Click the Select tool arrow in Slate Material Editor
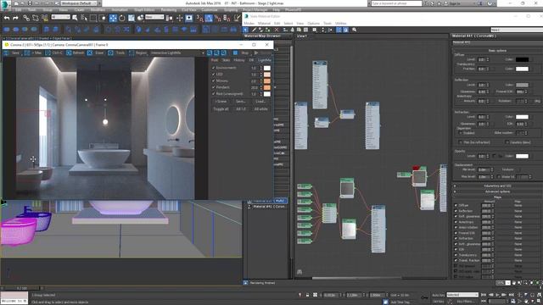Image resolution: width=543 pixels, height=305 pixels. coord(245,30)
